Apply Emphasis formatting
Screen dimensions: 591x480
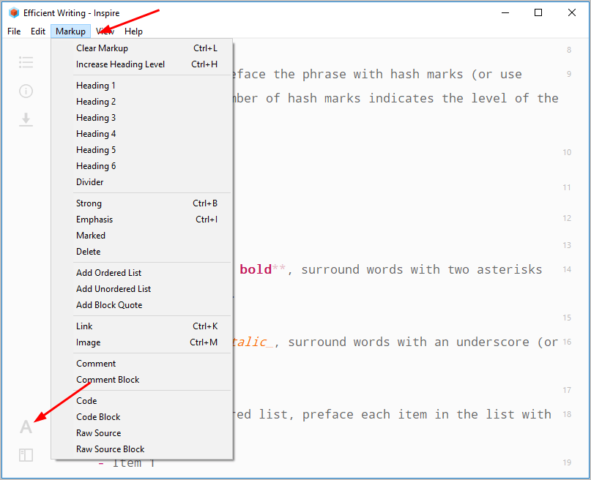[x=142, y=220]
